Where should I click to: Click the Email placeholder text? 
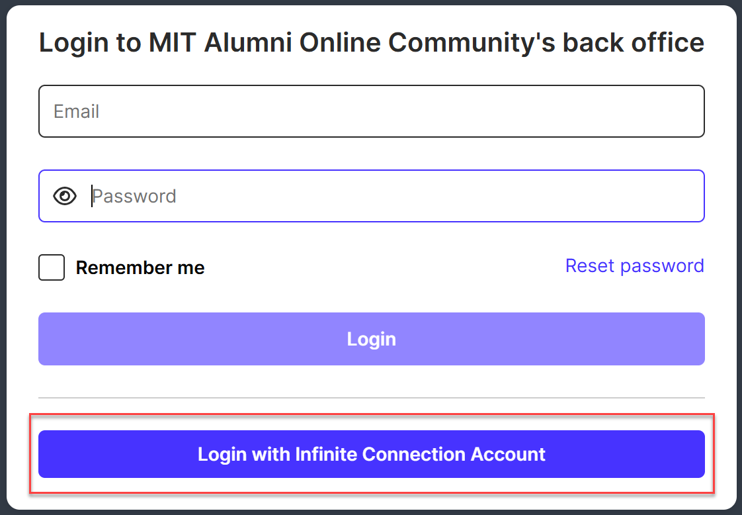pos(77,111)
